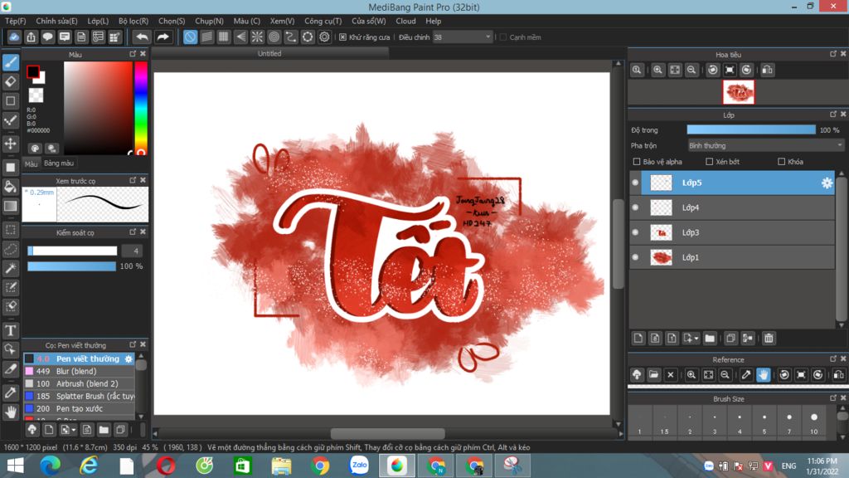Select the Move tool
Image resolution: width=849 pixels, height=478 pixels.
[11, 144]
